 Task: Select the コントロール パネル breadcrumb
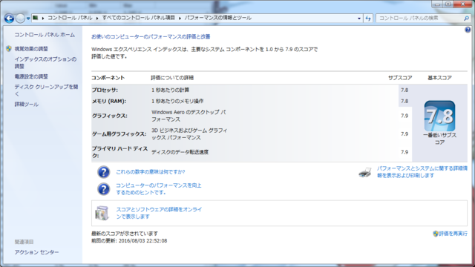(x=70, y=18)
